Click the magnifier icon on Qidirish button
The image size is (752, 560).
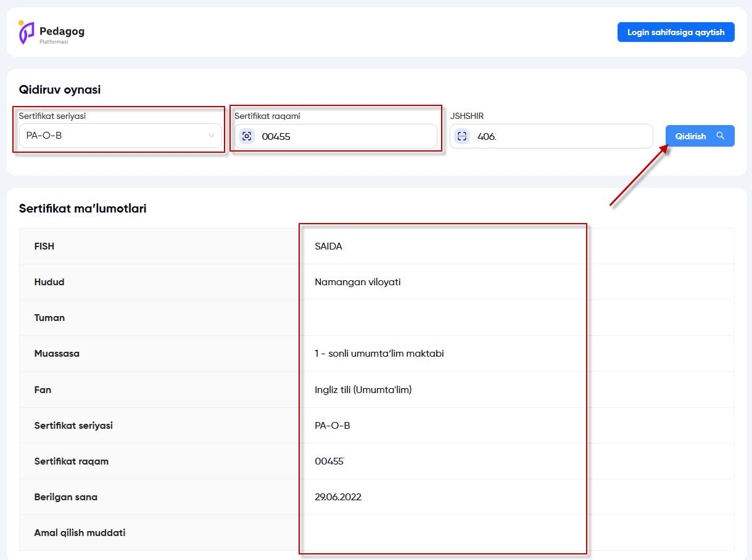click(720, 136)
